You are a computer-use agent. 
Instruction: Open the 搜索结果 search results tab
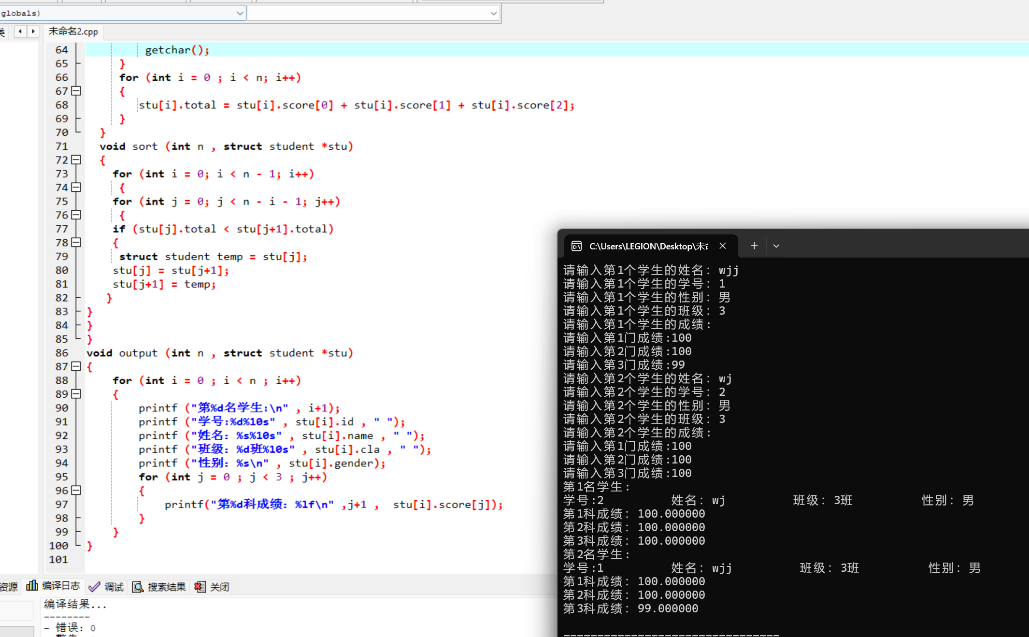click(159, 587)
